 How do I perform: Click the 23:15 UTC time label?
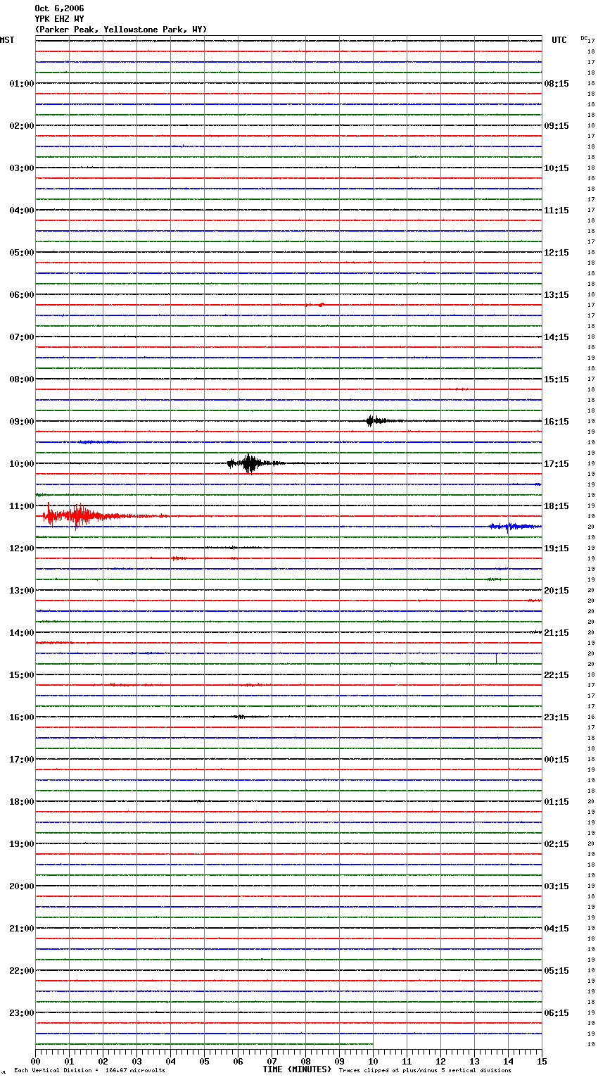[x=556, y=717]
